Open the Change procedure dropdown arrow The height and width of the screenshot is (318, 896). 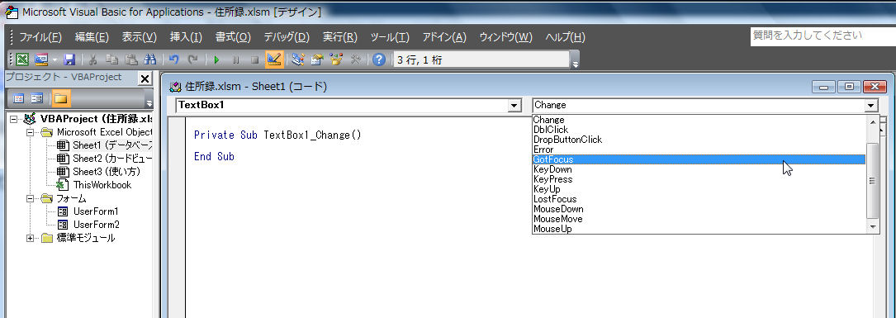click(x=871, y=105)
